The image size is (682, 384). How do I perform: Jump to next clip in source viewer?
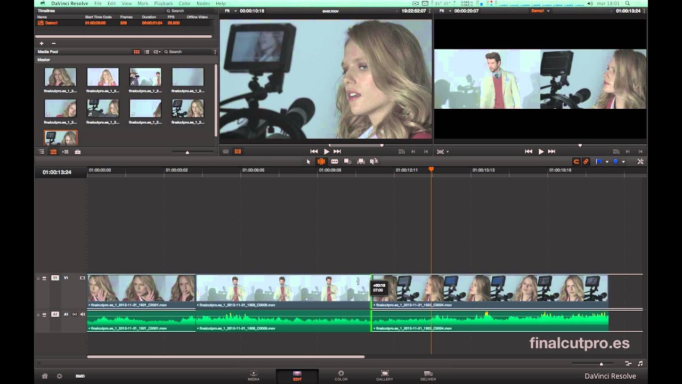pyautogui.click(x=337, y=151)
